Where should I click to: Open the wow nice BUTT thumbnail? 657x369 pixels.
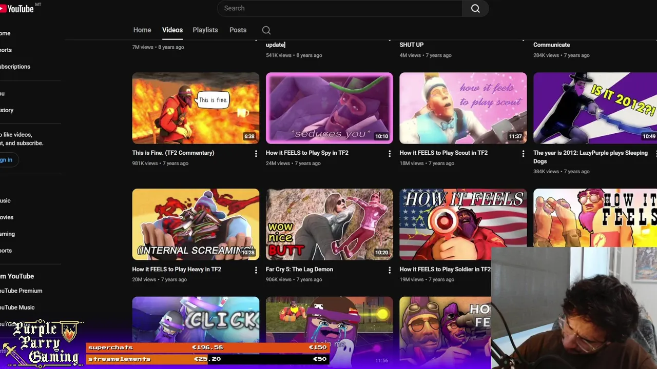coord(330,224)
